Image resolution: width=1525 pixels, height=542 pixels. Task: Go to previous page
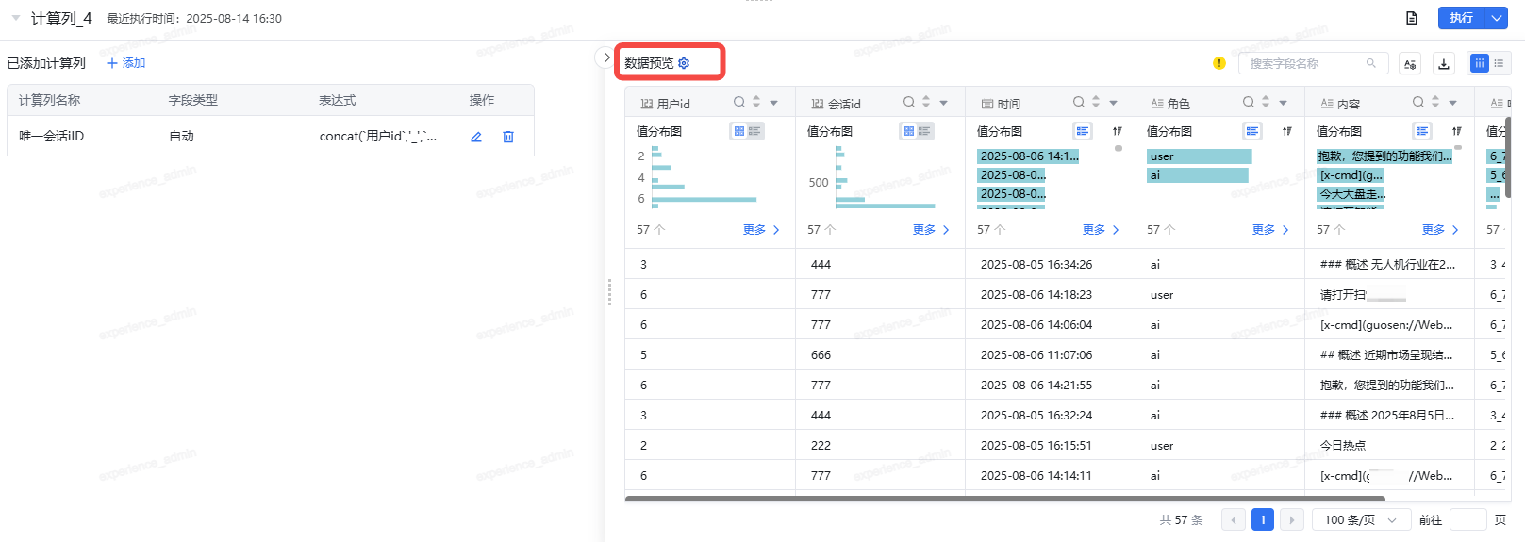click(x=1233, y=519)
